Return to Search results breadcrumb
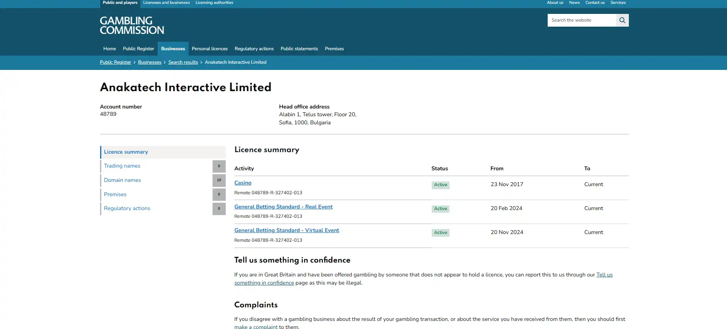This screenshot has width=727, height=329. click(x=183, y=62)
